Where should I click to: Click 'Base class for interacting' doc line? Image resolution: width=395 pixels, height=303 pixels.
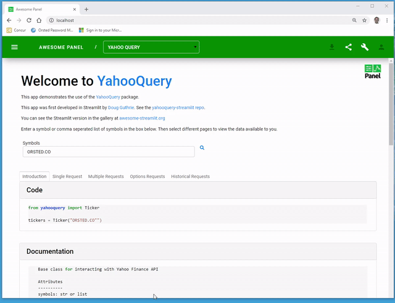(98, 269)
